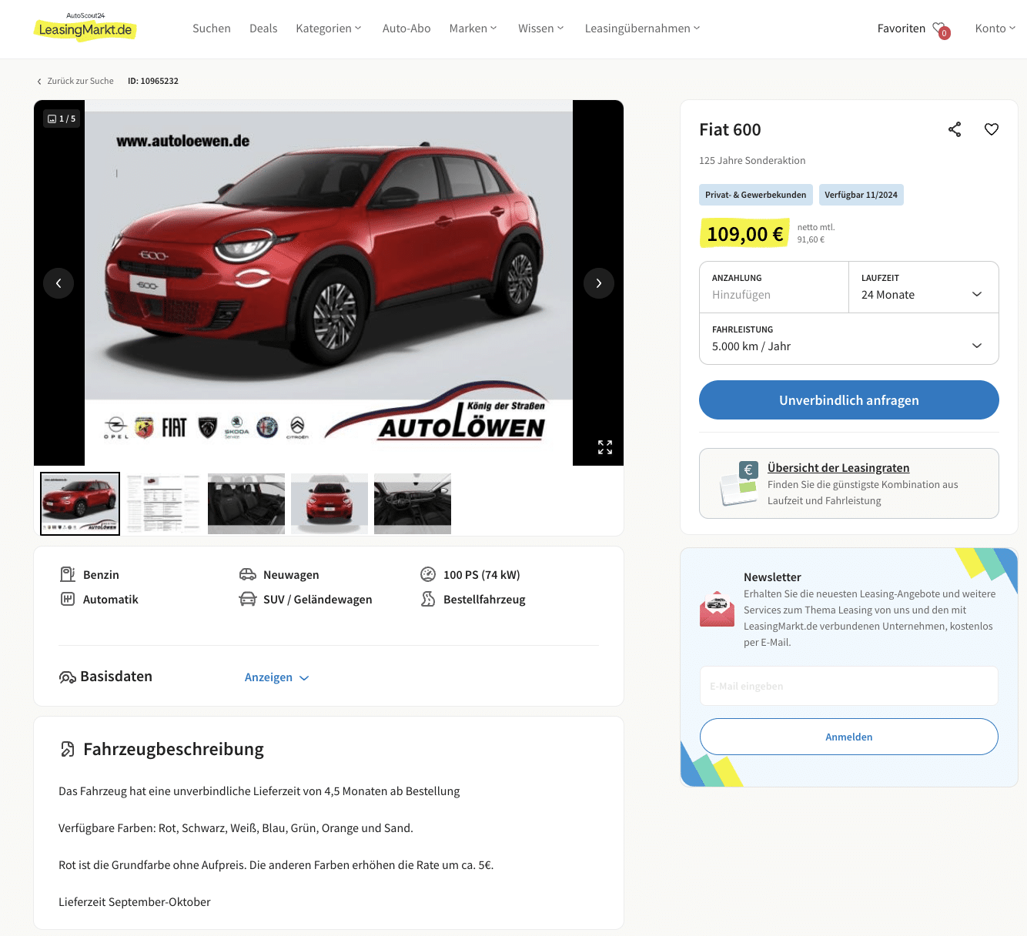Click the netto mtl. 91,60 € text

(816, 233)
